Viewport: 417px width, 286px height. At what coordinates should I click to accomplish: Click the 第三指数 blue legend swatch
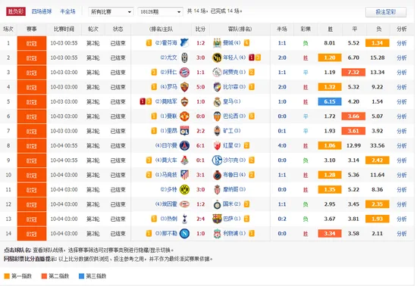(81, 276)
